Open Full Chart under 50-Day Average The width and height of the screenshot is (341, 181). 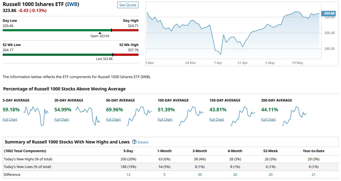point(113,119)
